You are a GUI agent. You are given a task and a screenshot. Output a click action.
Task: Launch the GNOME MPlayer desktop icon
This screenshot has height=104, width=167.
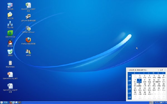28,29
